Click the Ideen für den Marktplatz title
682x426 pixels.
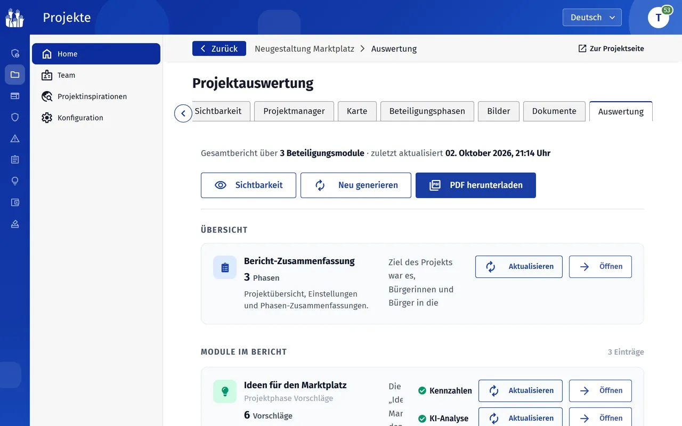click(x=295, y=385)
